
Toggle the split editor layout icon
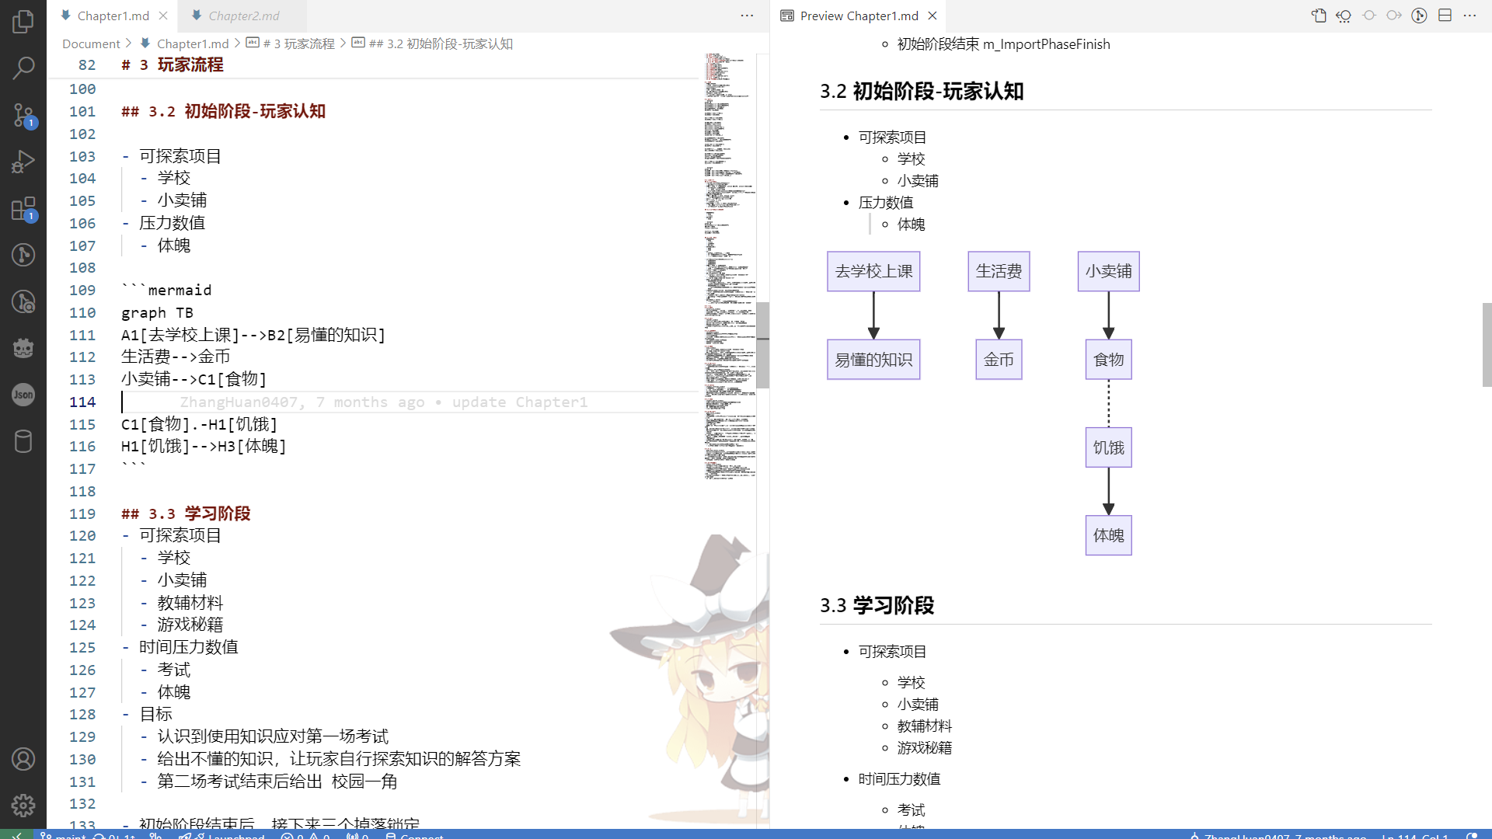click(1445, 16)
